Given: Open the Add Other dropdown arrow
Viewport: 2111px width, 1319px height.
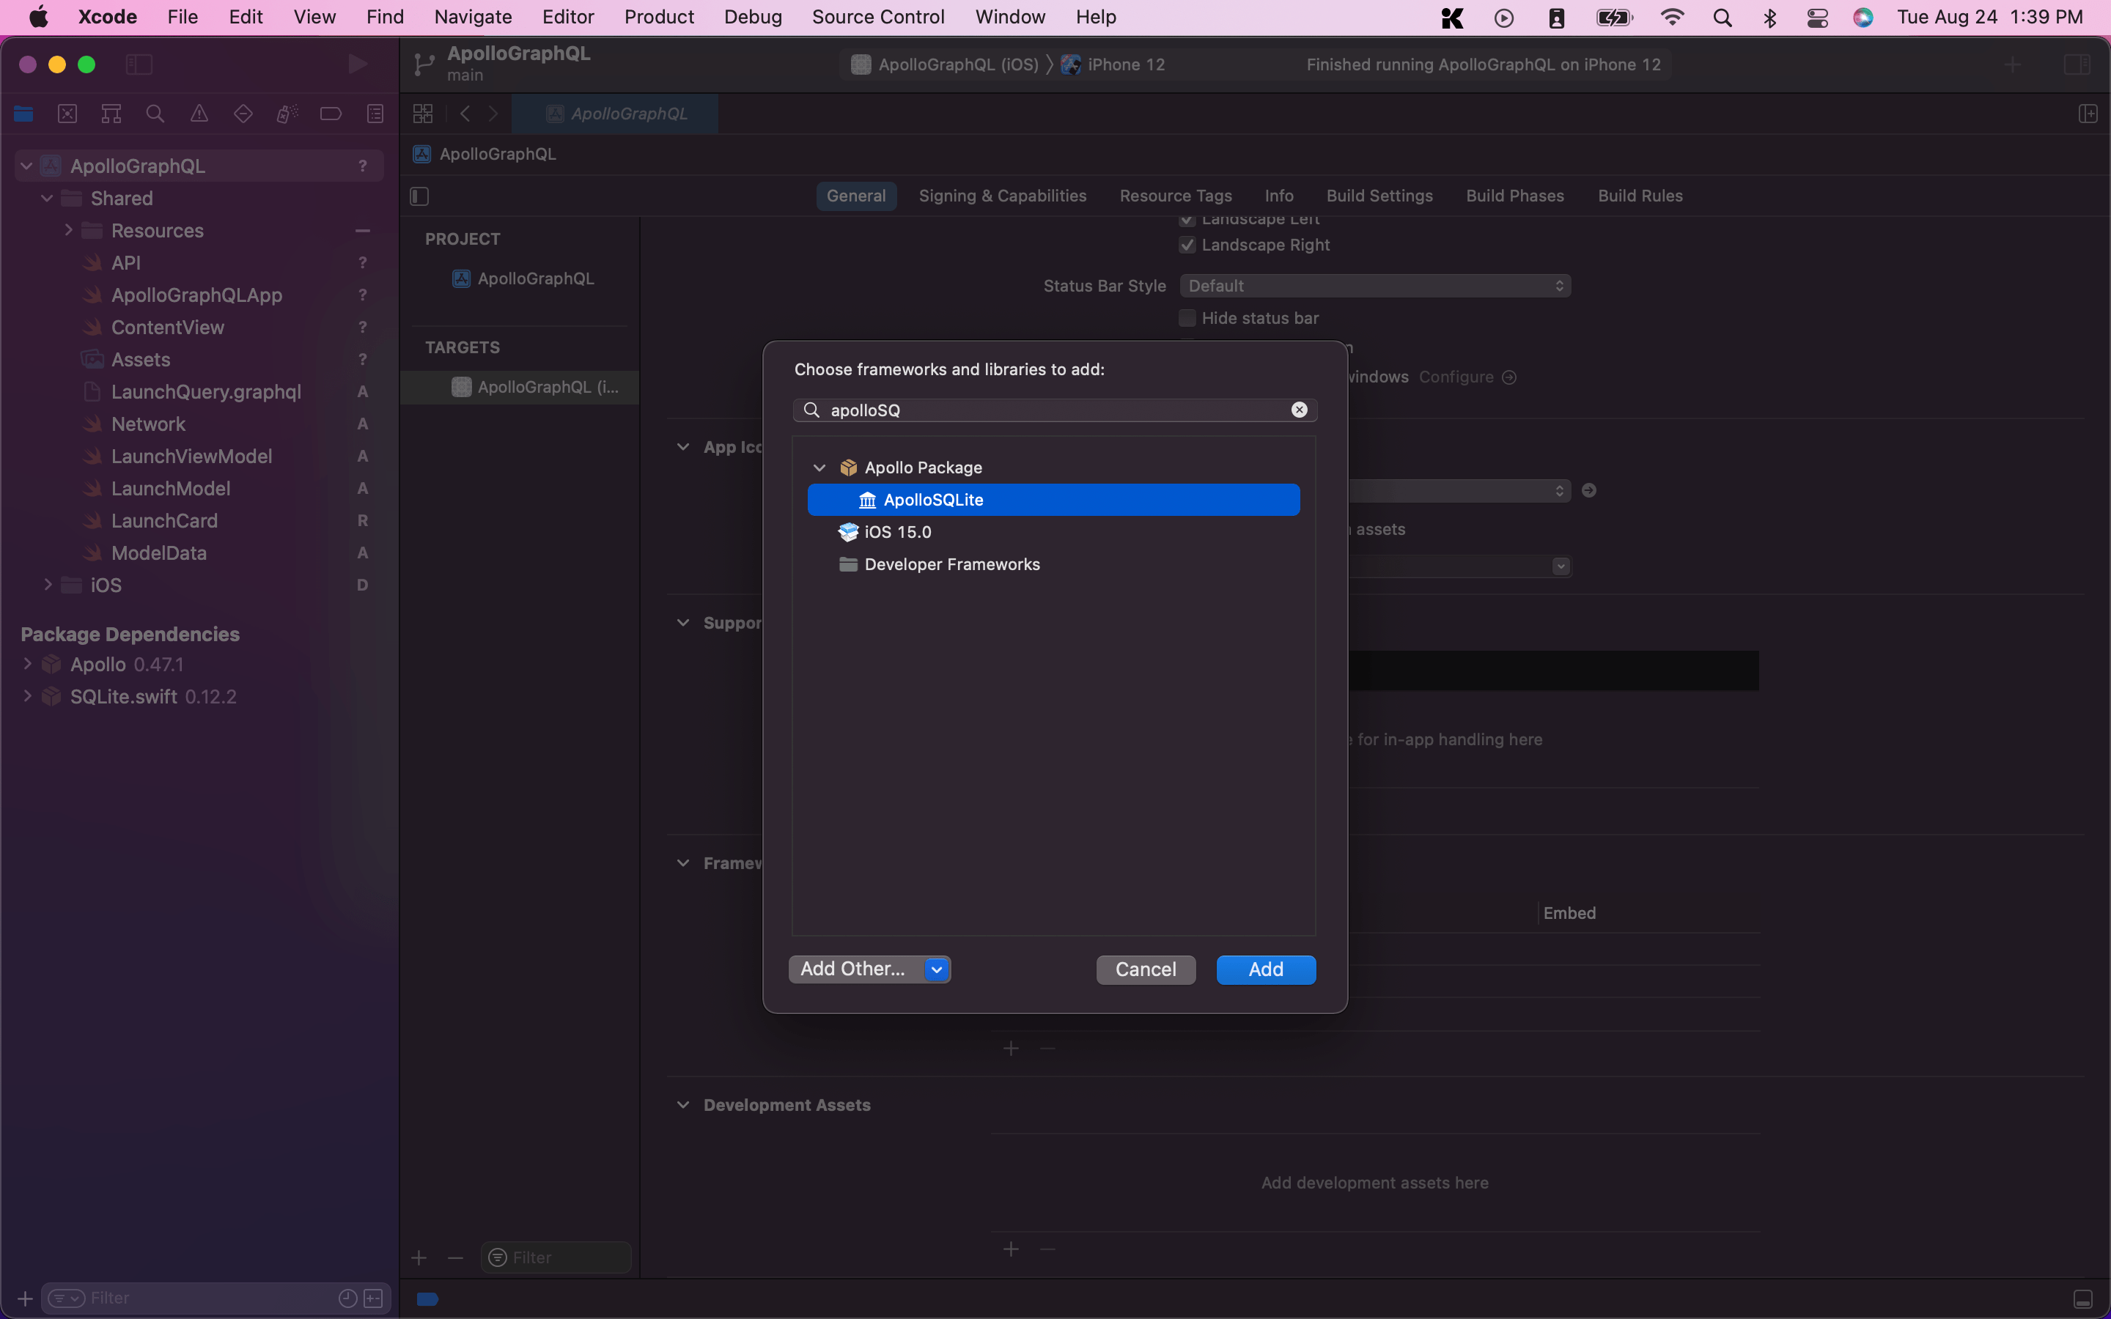Looking at the screenshot, I should [936, 969].
